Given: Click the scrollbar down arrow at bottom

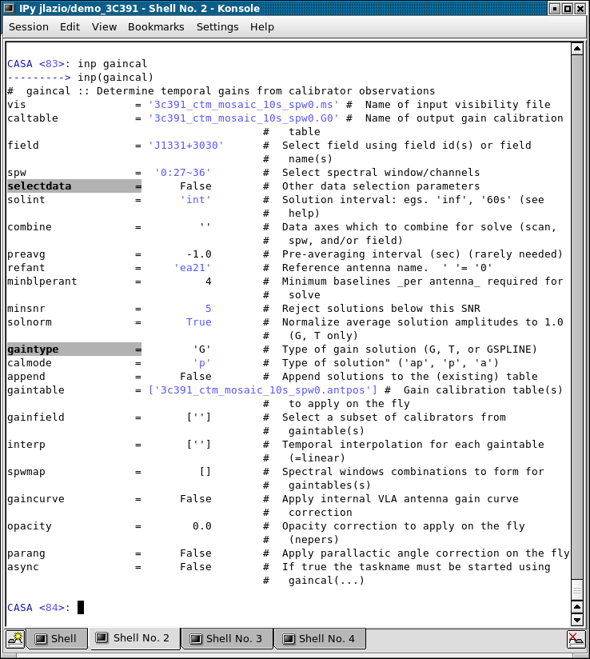Looking at the screenshot, I should coord(577,619).
